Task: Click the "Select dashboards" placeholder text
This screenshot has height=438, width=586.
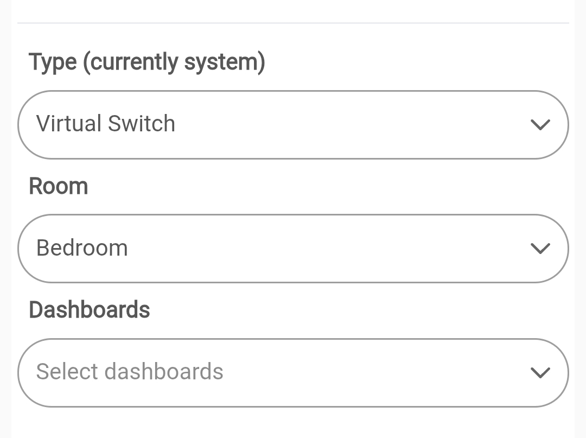Action: tap(130, 372)
